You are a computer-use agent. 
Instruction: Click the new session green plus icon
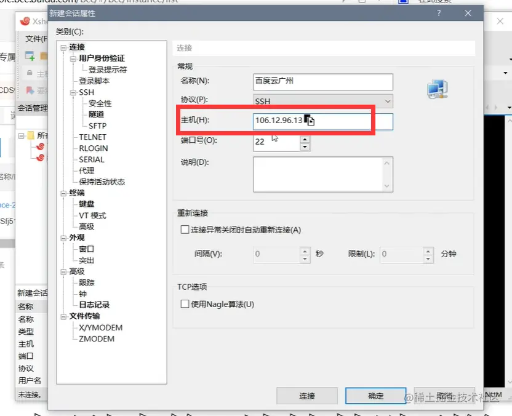[x=28, y=55]
